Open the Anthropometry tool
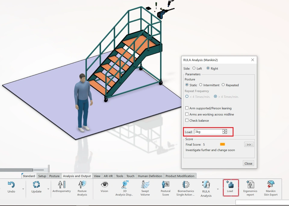The height and width of the screenshot is (206, 289). click(61, 185)
